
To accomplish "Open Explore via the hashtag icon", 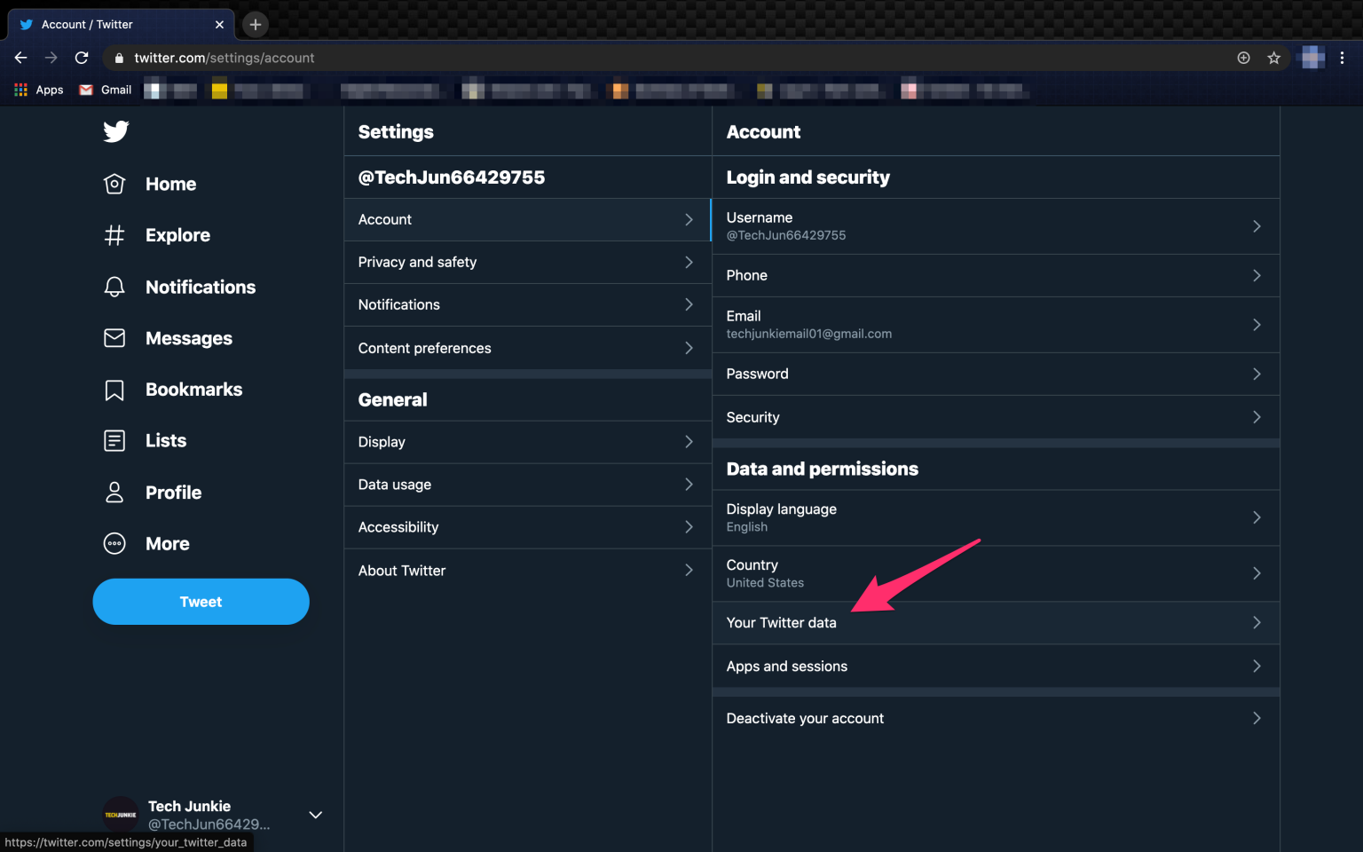I will coord(114,235).
